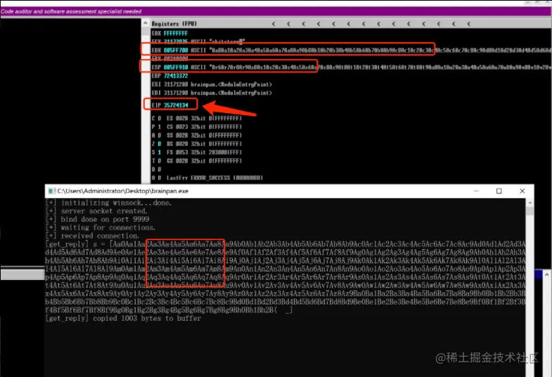Click the brainpan.exe console title bar path

123,191
